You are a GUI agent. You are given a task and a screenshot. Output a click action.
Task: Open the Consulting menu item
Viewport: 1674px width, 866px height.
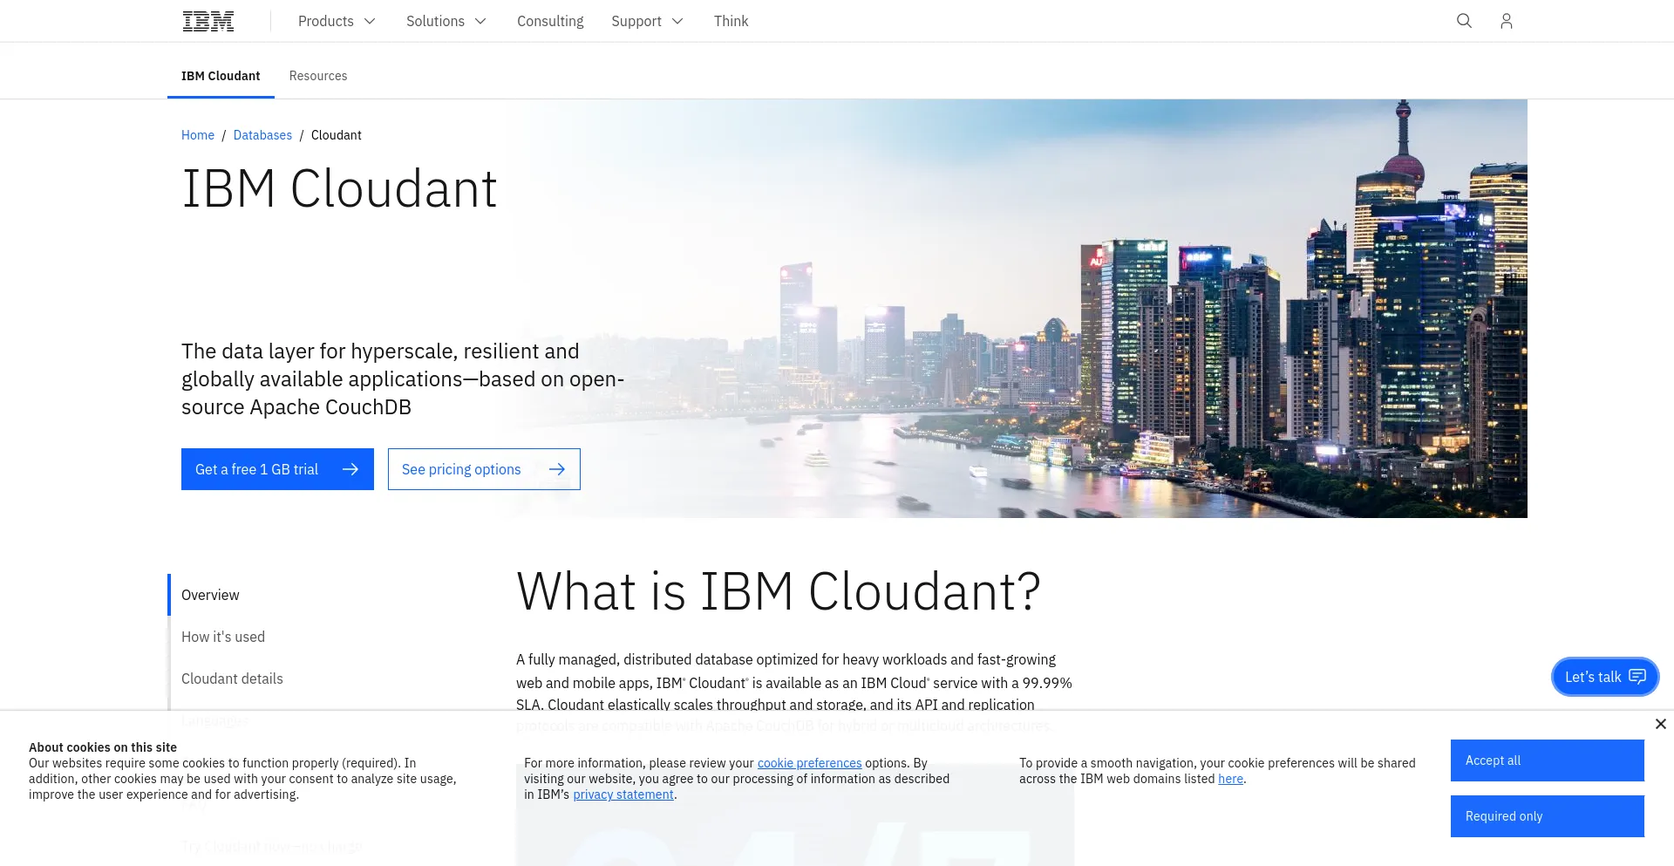point(550,21)
